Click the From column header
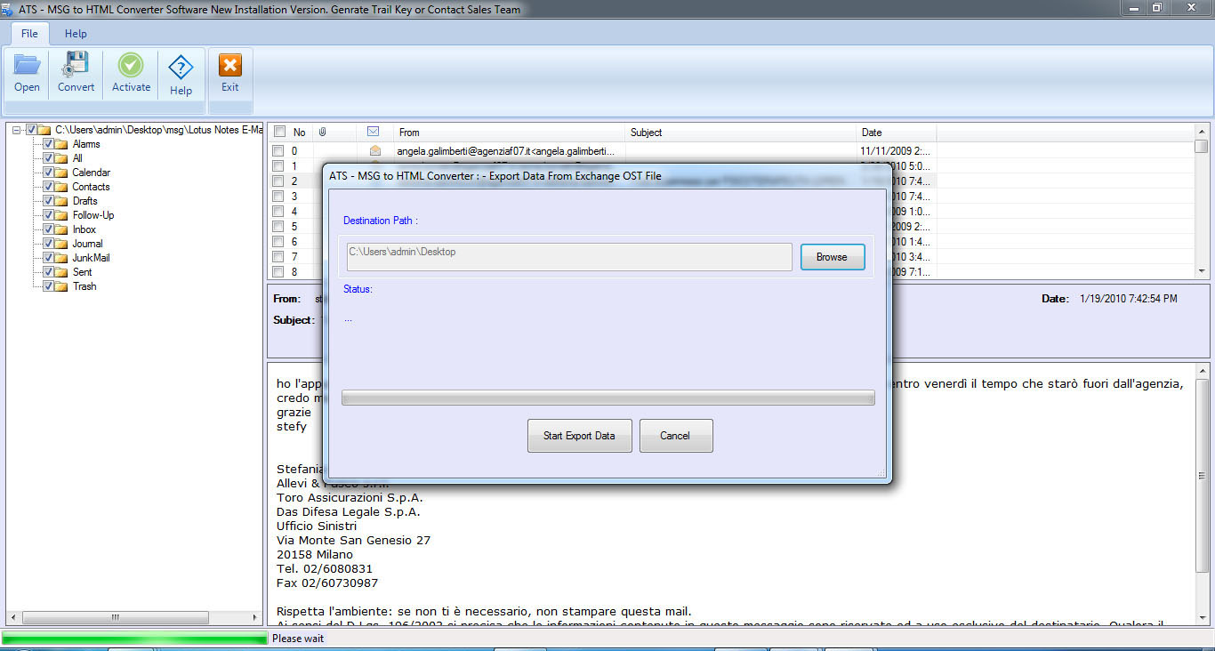The height and width of the screenshot is (651, 1215). pos(510,133)
